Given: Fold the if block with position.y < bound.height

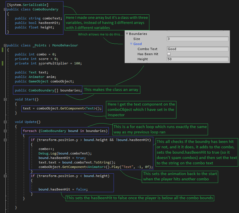Looking at the screenshot, I should (x=5, y=176).
